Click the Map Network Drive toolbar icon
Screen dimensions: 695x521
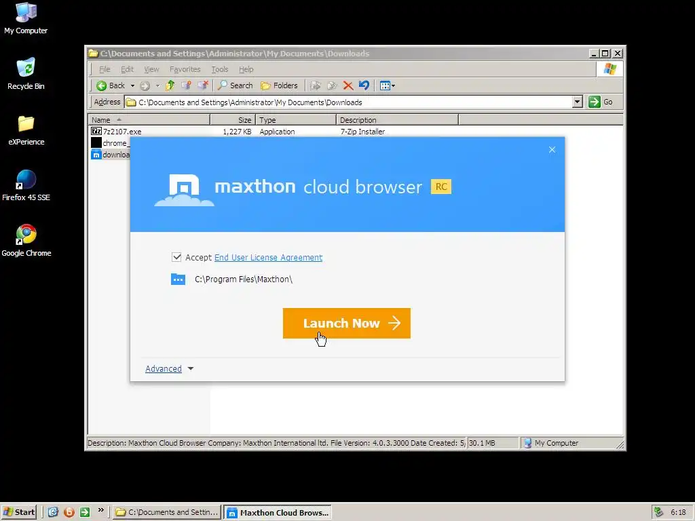186,85
